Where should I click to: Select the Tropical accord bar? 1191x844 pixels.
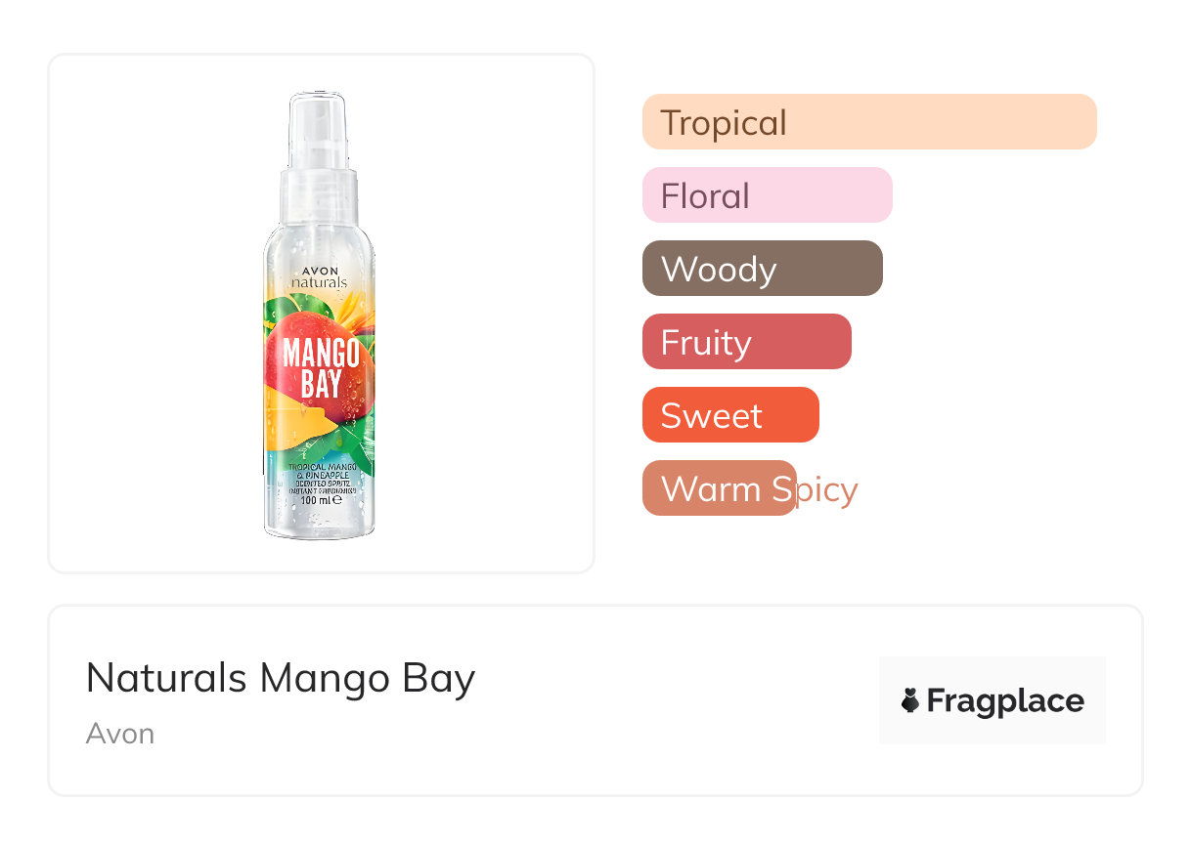868,122
